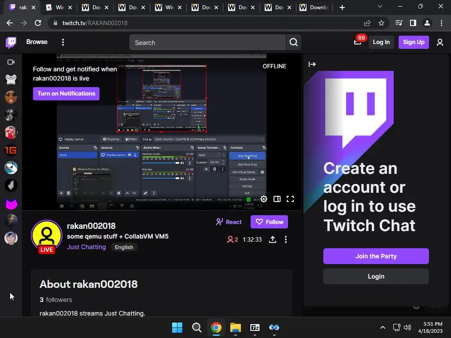Click the 3 followers text

tap(56, 300)
